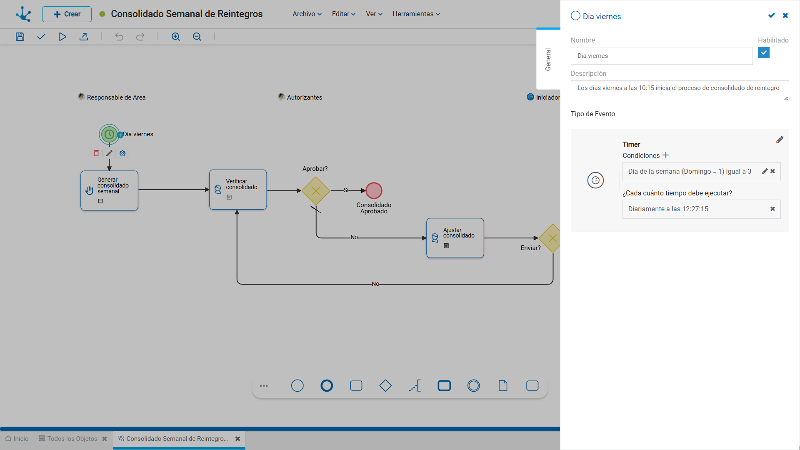This screenshot has height=450, width=800.
Task: Close the Todos los Objetos tab
Action: coord(105,439)
